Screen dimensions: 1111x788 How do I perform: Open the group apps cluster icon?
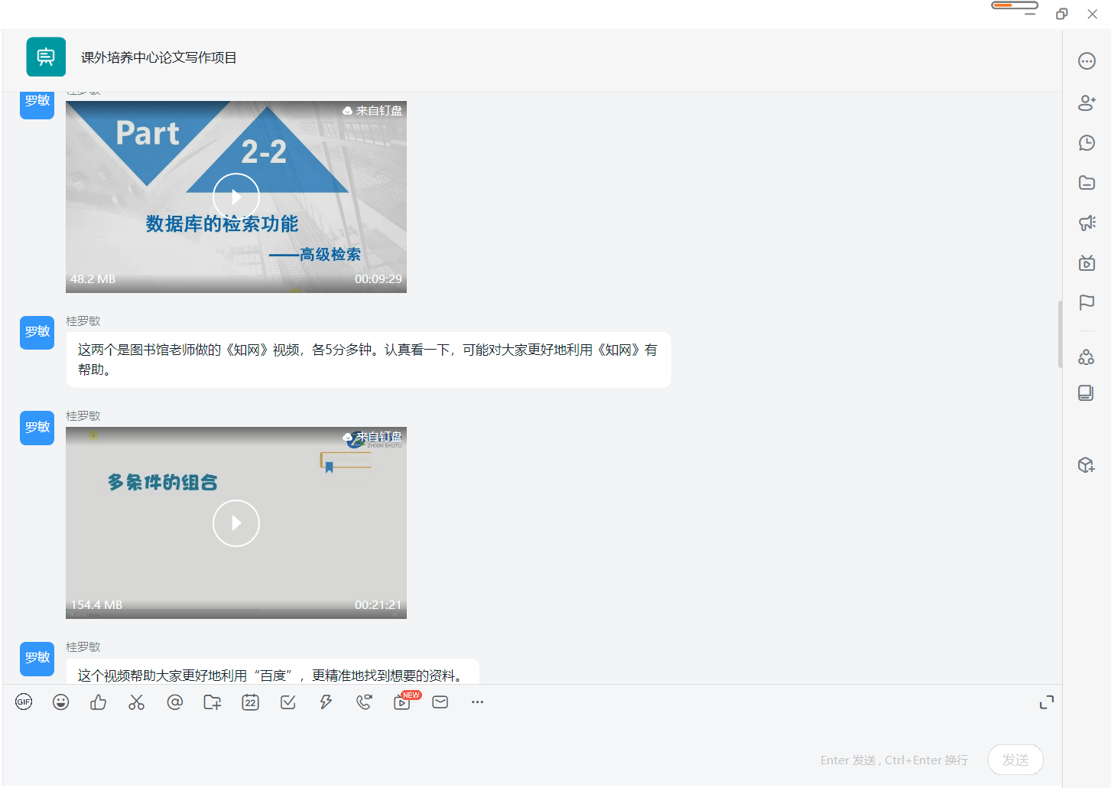click(x=1087, y=357)
